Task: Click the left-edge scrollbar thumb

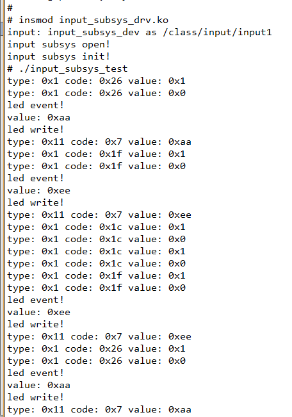Action: point(1,29)
